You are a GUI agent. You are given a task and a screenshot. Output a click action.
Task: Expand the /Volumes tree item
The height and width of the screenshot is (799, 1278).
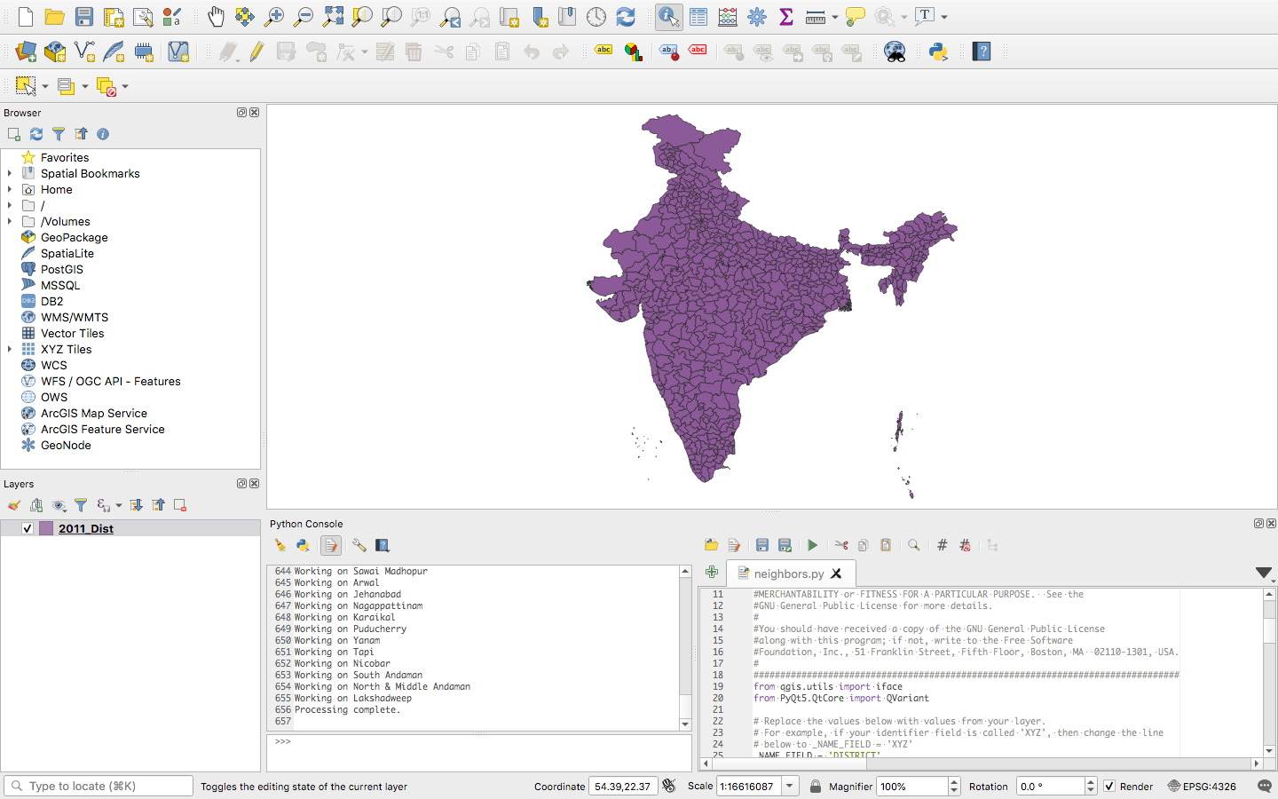click(x=10, y=221)
